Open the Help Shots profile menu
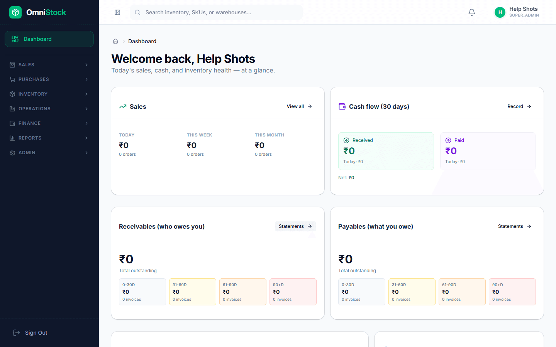The width and height of the screenshot is (556, 347). click(x=517, y=12)
